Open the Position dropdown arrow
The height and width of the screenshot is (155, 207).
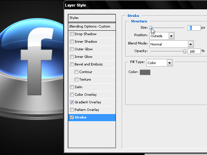[x=171, y=36]
